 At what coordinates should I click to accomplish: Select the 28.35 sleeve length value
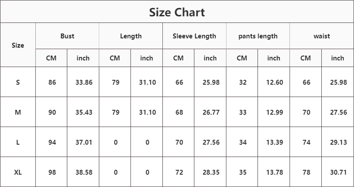(x=211, y=172)
